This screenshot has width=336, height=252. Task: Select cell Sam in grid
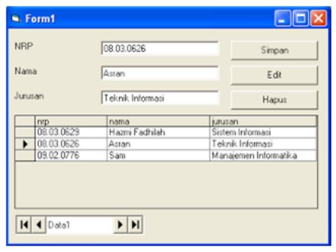[159, 156]
